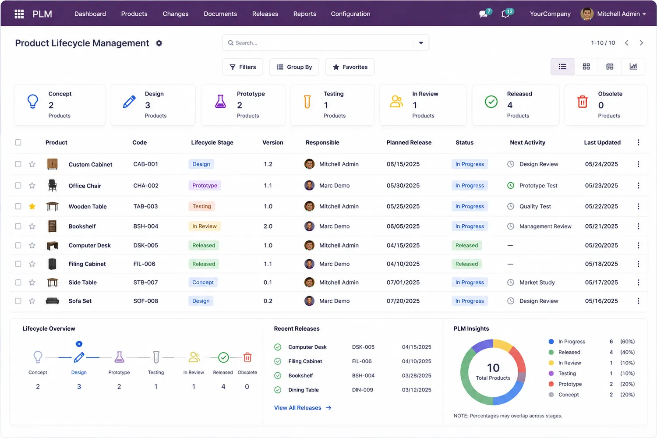Open row options for Custom Cabinet
This screenshot has width=657, height=438.
(x=638, y=164)
